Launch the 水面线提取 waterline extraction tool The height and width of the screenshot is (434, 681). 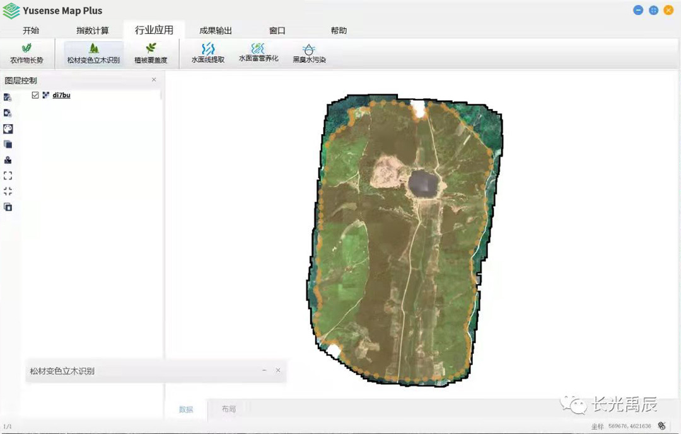[x=208, y=54]
